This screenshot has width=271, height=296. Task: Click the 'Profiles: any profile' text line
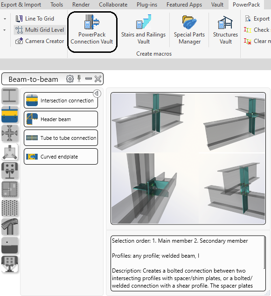pos(155,256)
